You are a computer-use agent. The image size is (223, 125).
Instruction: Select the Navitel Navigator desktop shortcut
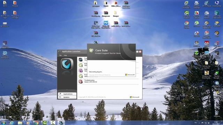point(217,75)
